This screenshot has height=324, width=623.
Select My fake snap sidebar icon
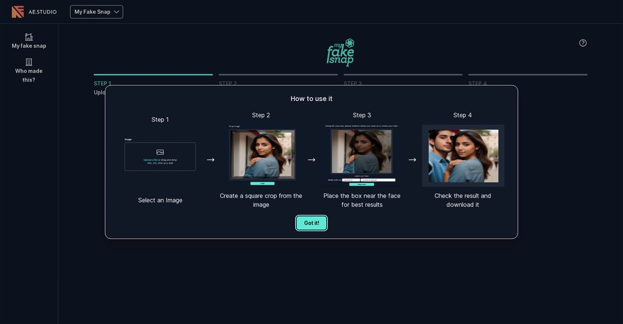pyautogui.click(x=29, y=37)
